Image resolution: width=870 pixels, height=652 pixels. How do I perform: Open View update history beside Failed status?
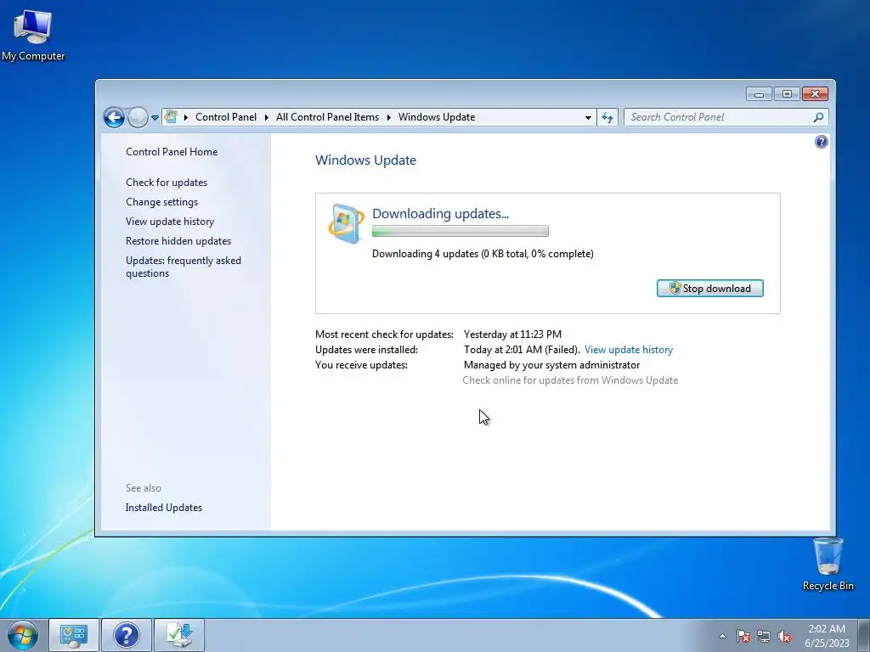tap(629, 350)
